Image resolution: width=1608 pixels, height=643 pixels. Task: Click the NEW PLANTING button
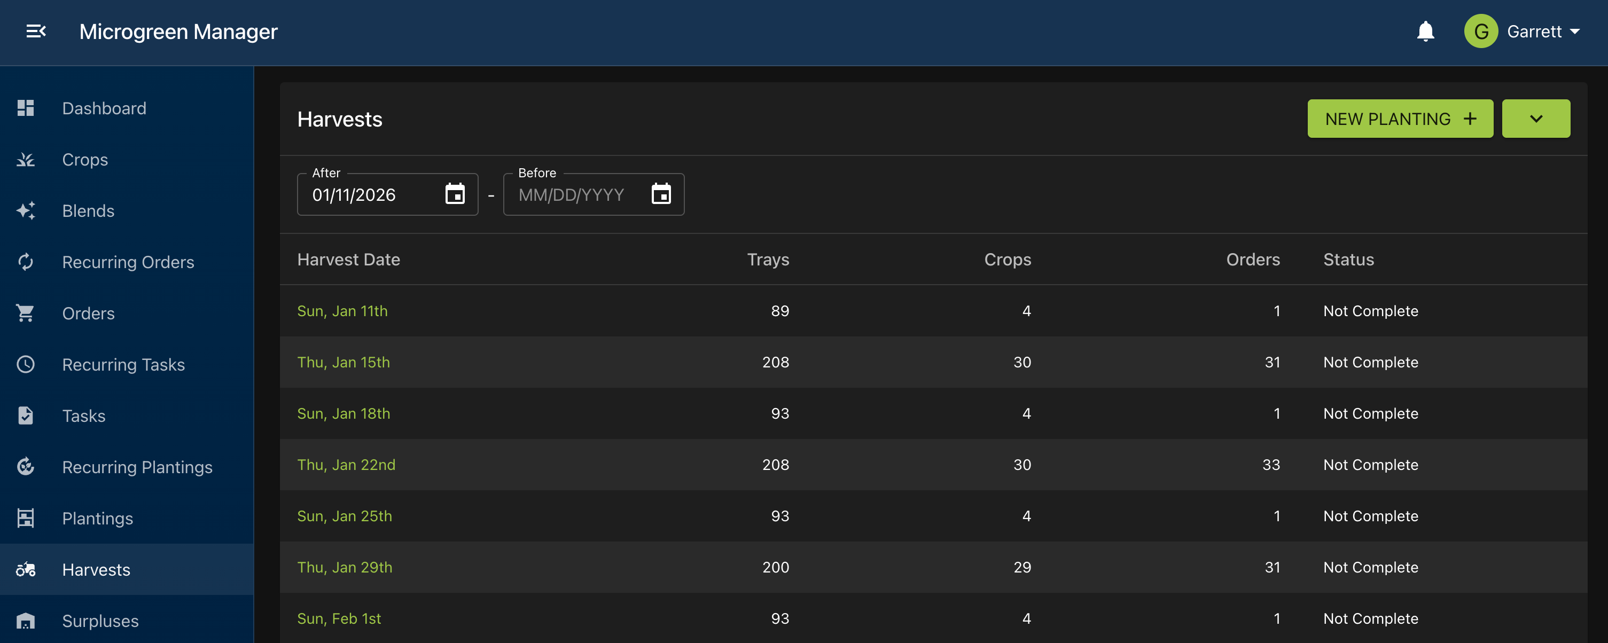pos(1400,119)
